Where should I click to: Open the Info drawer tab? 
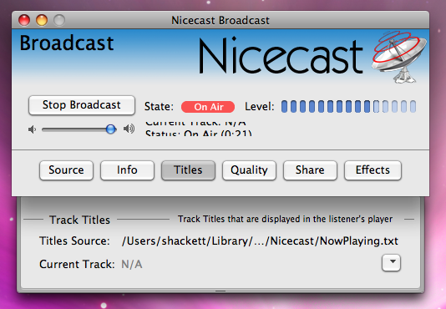[x=127, y=170]
